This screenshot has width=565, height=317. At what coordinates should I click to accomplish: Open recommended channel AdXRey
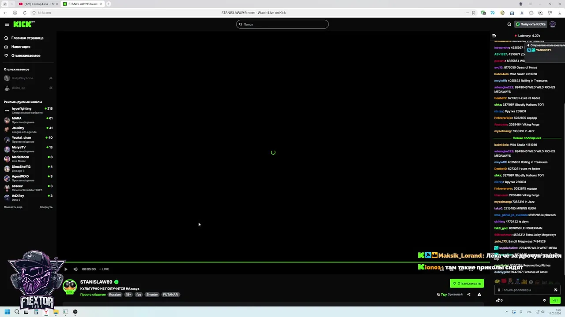click(x=28, y=197)
